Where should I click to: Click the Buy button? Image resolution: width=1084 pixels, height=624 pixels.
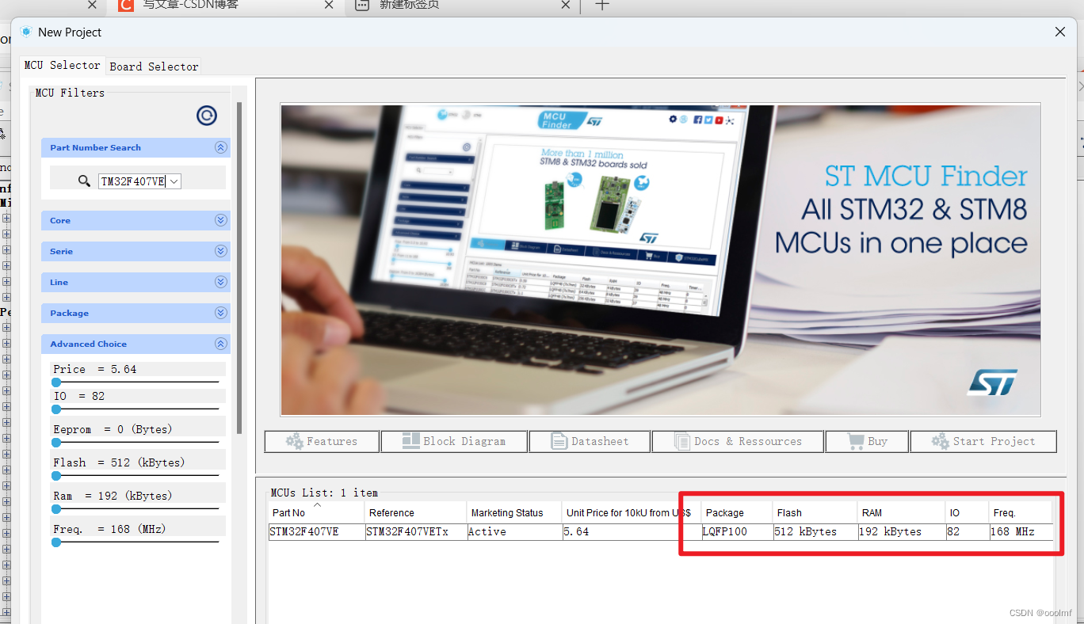[x=867, y=442]
